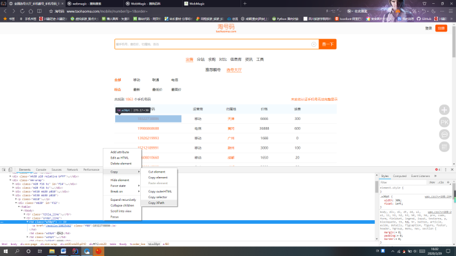
Task: Open Cortana circle on taskbar
Action: coord(28,251)
